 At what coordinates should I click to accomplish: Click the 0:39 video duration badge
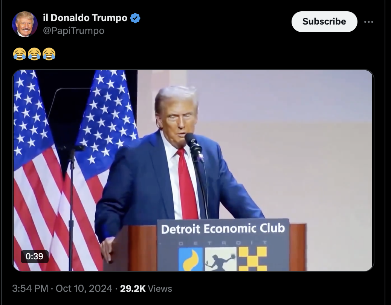[x=34, y=256]
